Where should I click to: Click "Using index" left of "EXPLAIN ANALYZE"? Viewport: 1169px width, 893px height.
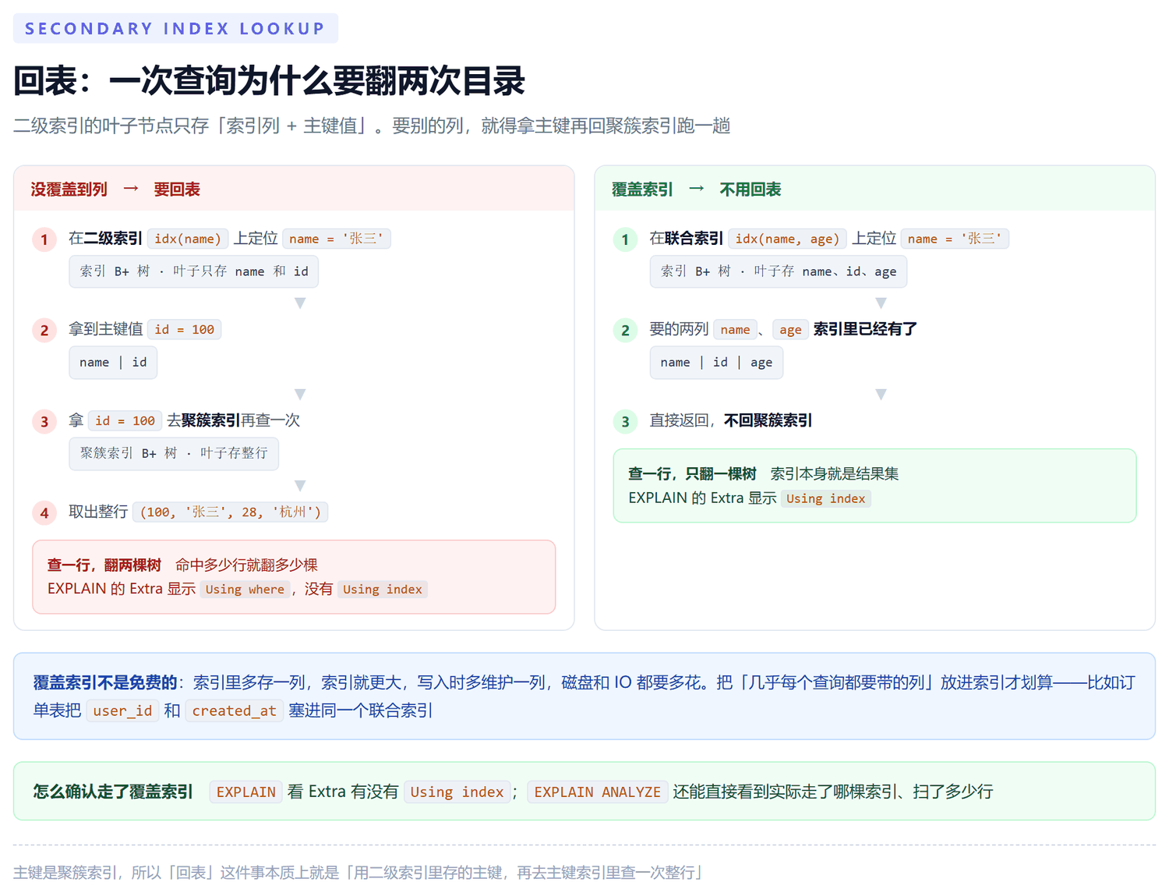pos(457,792)
